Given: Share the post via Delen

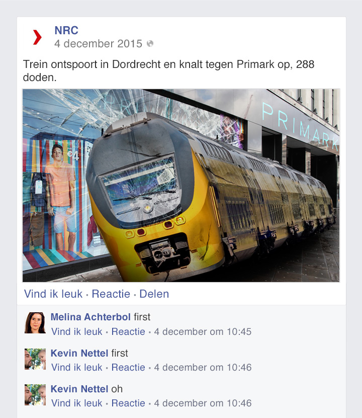Looking at the screenshot, I should pyautogui.click(x=154, y=294).
